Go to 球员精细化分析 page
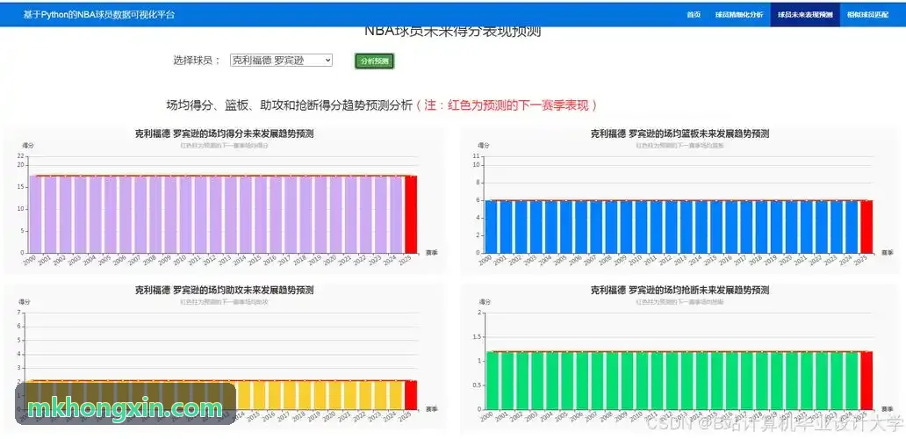Image resolution: width=906 pixels, height=439 pixels. pyautogui.click(x=739, y=15)
